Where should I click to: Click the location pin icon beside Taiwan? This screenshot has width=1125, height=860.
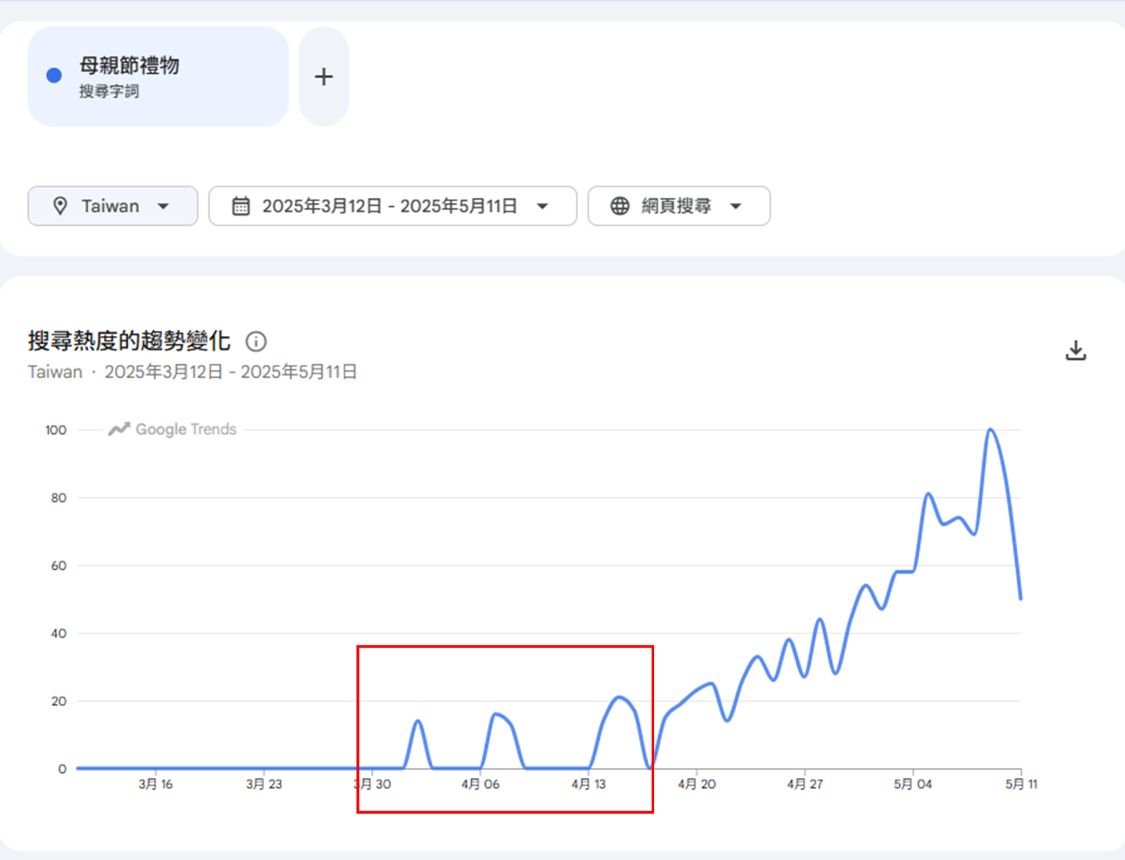coord(60,206)
